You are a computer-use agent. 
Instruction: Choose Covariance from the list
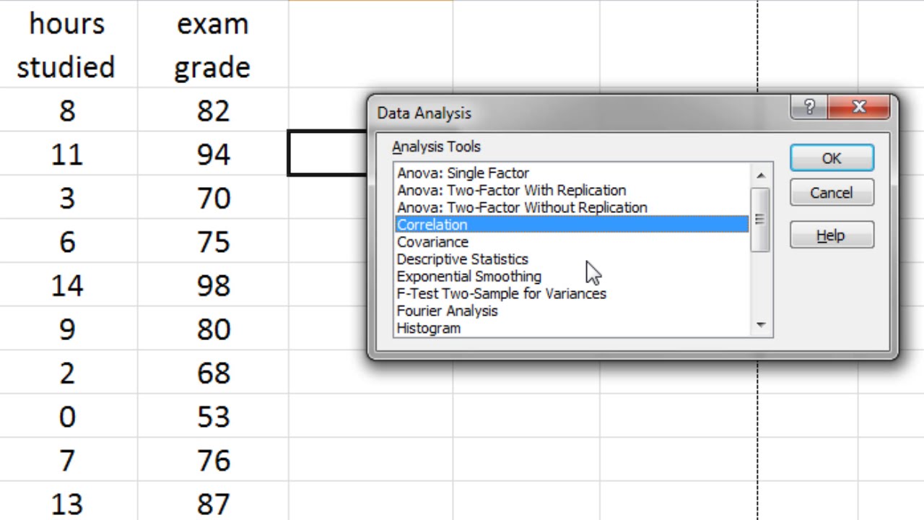coord(432,242)
